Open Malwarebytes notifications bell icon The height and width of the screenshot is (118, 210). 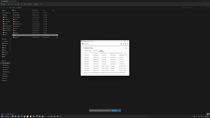pyautogui.click(x=123, y=44)
